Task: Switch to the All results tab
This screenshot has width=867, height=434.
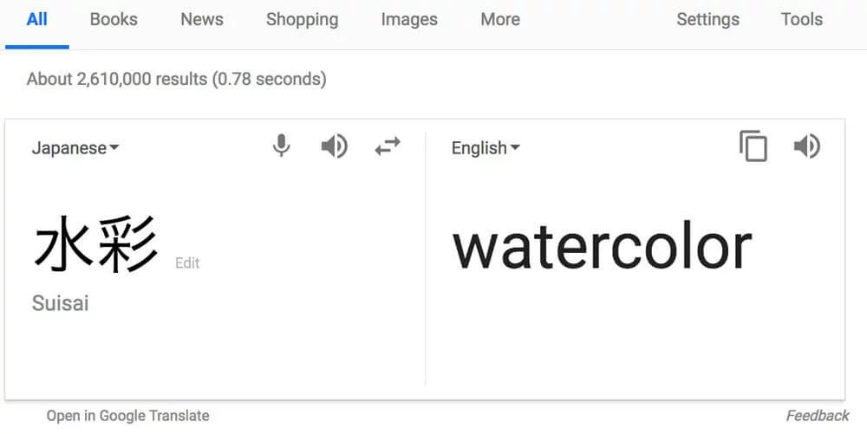Action: [x=37, y=20]
